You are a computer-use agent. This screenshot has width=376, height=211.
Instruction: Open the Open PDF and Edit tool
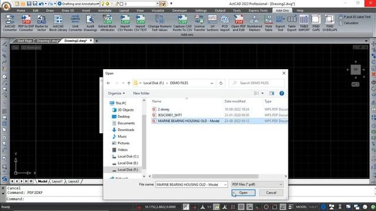tap(239, 23)
